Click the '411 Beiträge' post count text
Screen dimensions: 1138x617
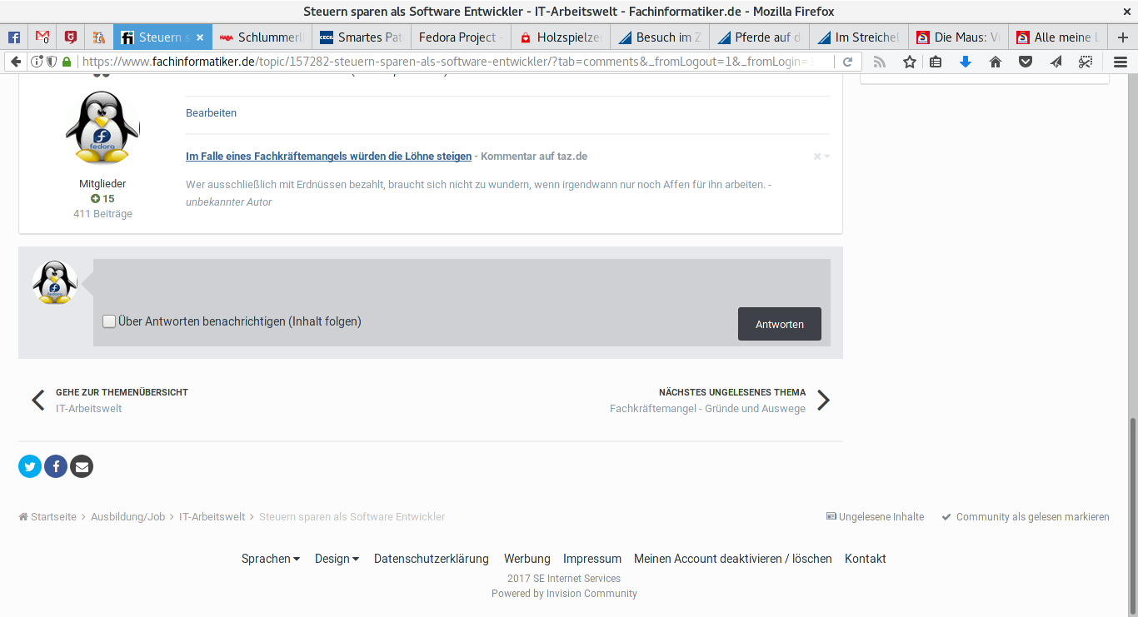(x=102, y=214)
